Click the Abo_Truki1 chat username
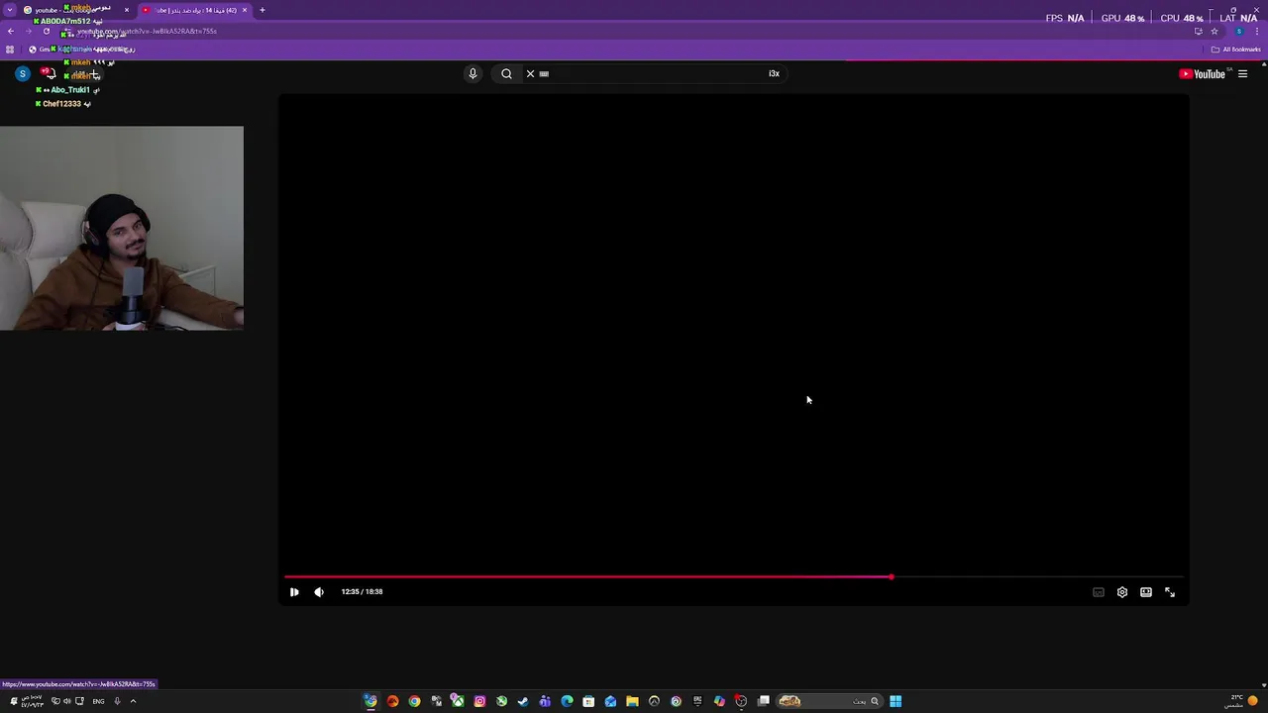1268x713 pixels. click(x=69, y=90)
